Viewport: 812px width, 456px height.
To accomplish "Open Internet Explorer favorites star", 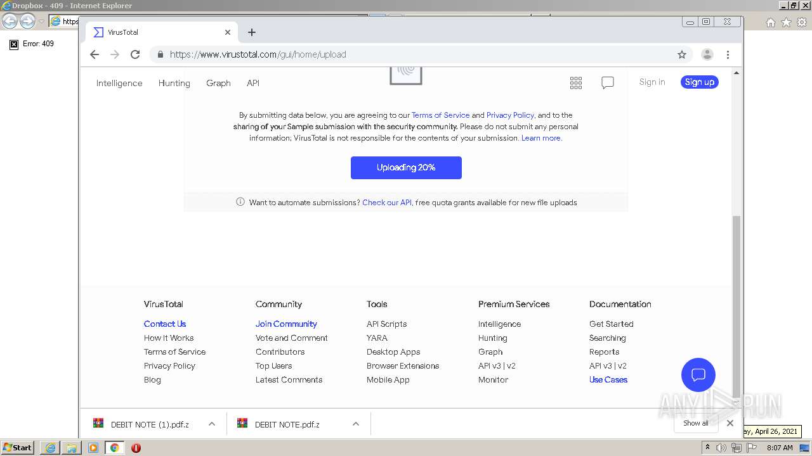I will pyautogui.click(x=786, y=22).
